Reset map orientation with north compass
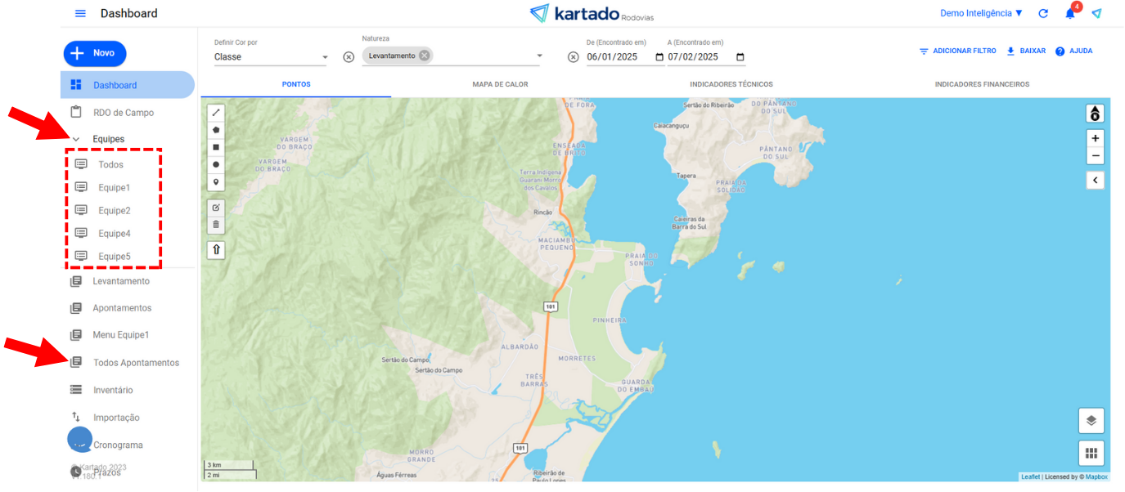 pyautogui.click(x=1095, y=114)
